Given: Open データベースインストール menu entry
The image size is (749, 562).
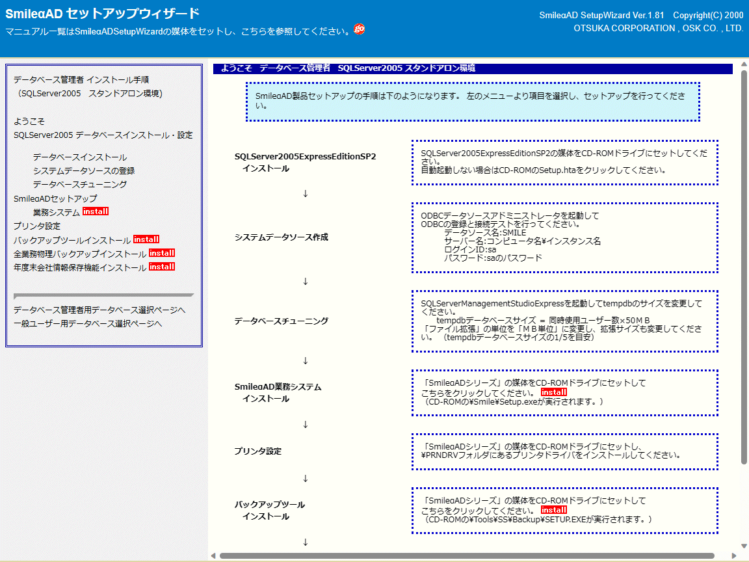Looking at the screenshot, I should (x=80, y=157).
